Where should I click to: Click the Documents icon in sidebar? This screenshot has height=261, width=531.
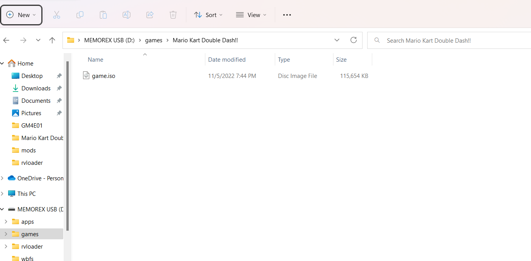[16, 100]
